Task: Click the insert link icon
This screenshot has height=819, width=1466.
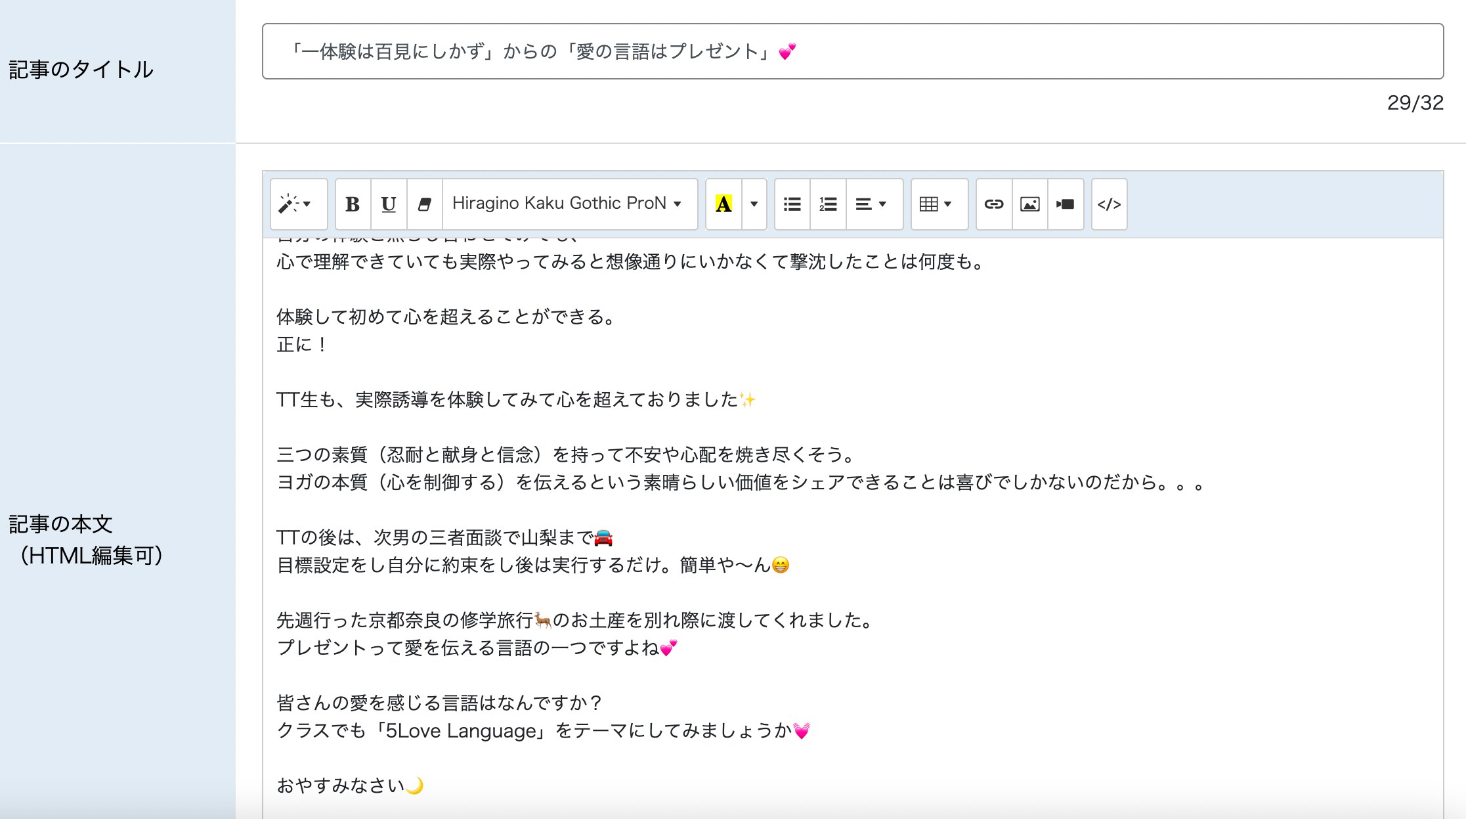Action: pyautogui.click(x=994, y=204)
